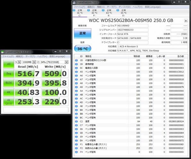Viewport: 191px width, 159px height.
Task: Click raw value 0028001B0024 in temperature row
Action: coord(176,121)
